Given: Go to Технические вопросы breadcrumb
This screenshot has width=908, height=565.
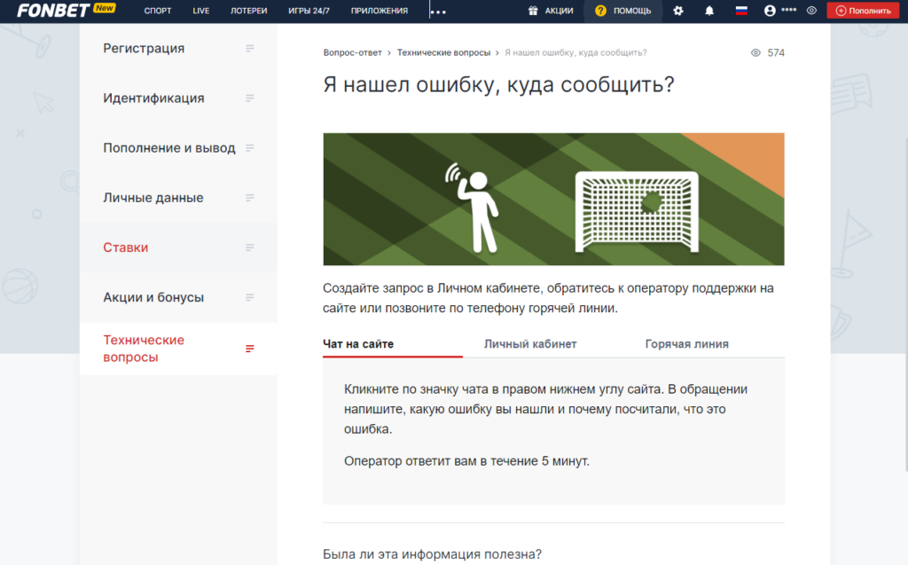Looking at the screenshot, I should 443,52.
